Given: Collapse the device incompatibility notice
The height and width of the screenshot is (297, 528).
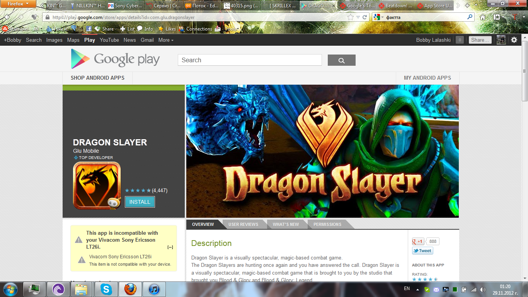Looking at the screenshot, I should (170, 247).
